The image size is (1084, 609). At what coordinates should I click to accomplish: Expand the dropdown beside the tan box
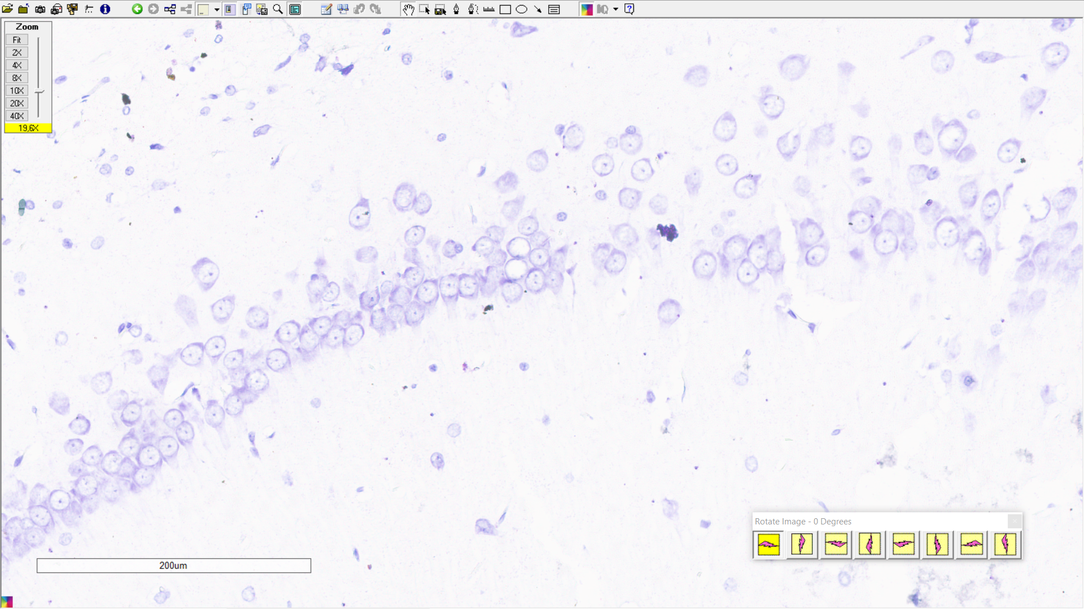tap(217, 9)
